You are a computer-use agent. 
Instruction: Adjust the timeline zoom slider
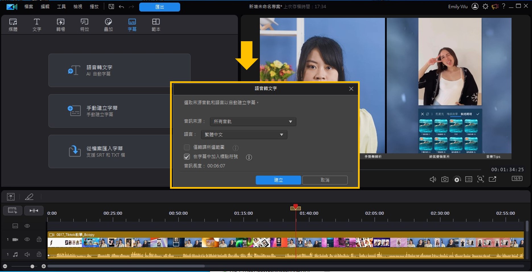[x=32, y=266]
